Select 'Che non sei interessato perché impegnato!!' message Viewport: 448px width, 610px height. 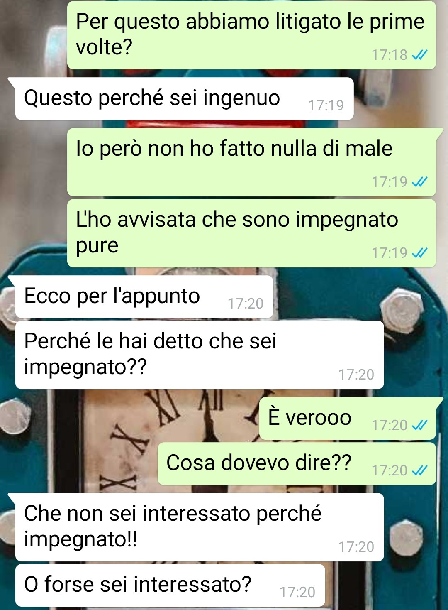click(199, 527)
